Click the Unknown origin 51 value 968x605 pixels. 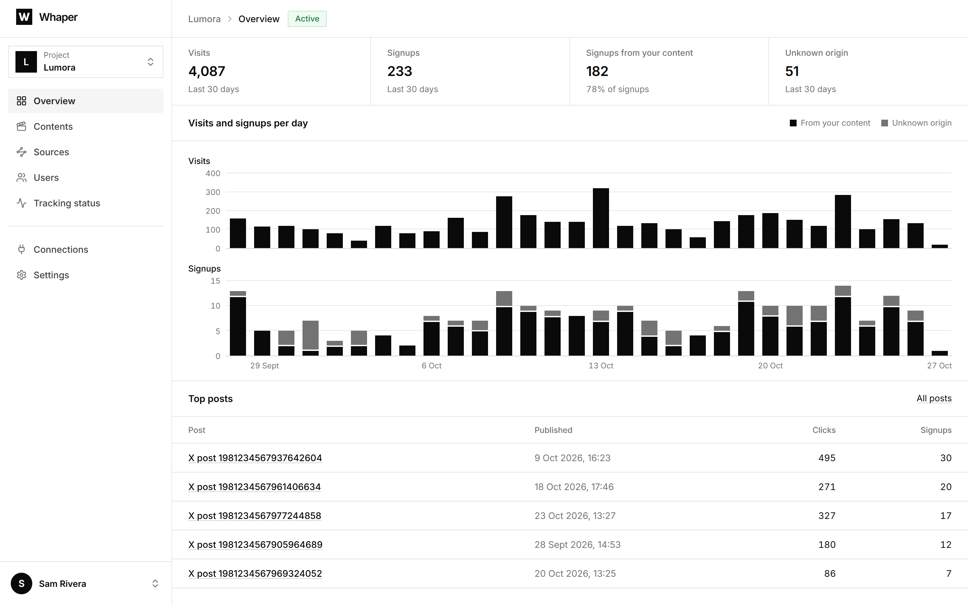[792, 71]
